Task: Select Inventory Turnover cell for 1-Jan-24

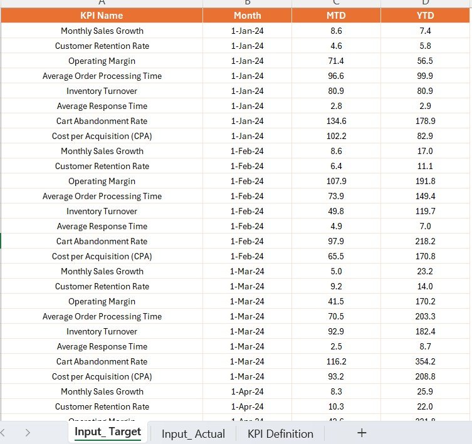Action: [x=102, y=91]
